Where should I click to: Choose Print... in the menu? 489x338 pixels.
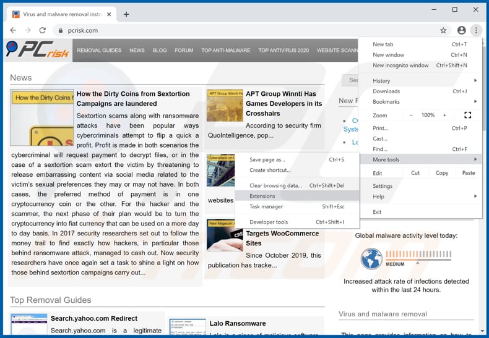pos(420,129)
